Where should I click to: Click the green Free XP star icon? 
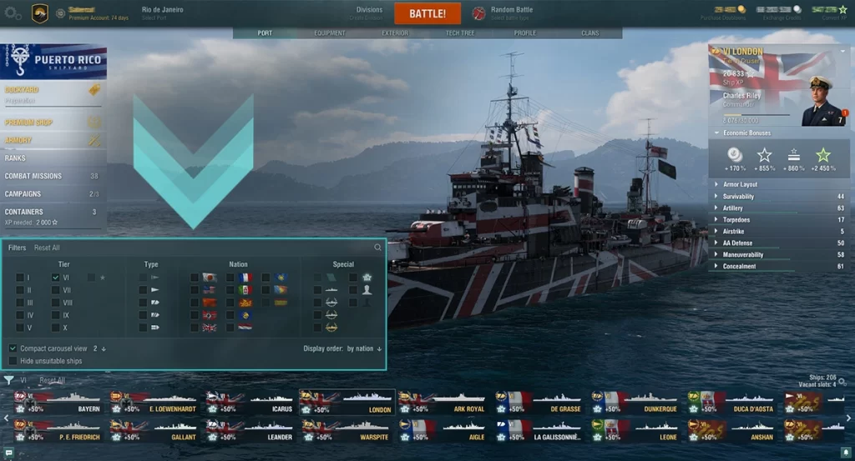tap(822, 156)
